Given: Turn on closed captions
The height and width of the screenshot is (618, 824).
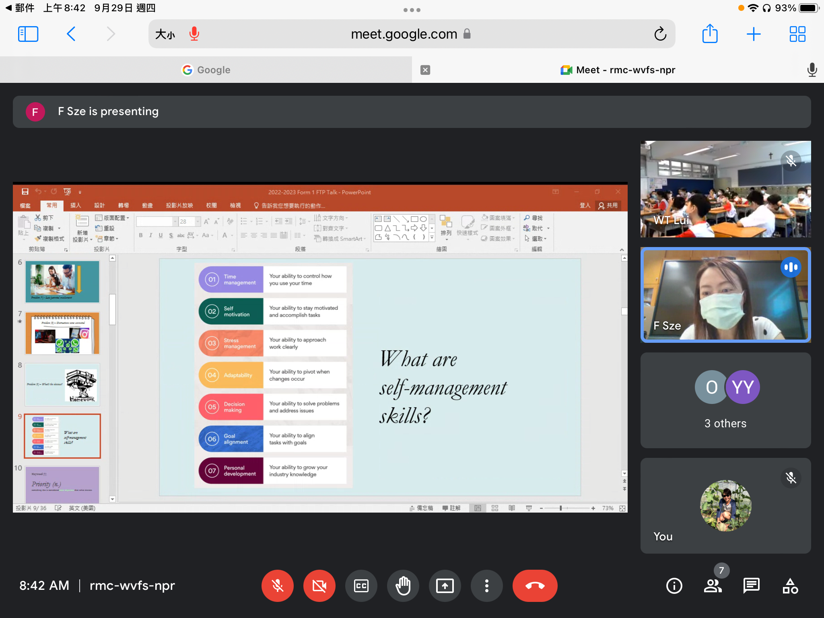Looking at the screenshot, I should 361,586.
